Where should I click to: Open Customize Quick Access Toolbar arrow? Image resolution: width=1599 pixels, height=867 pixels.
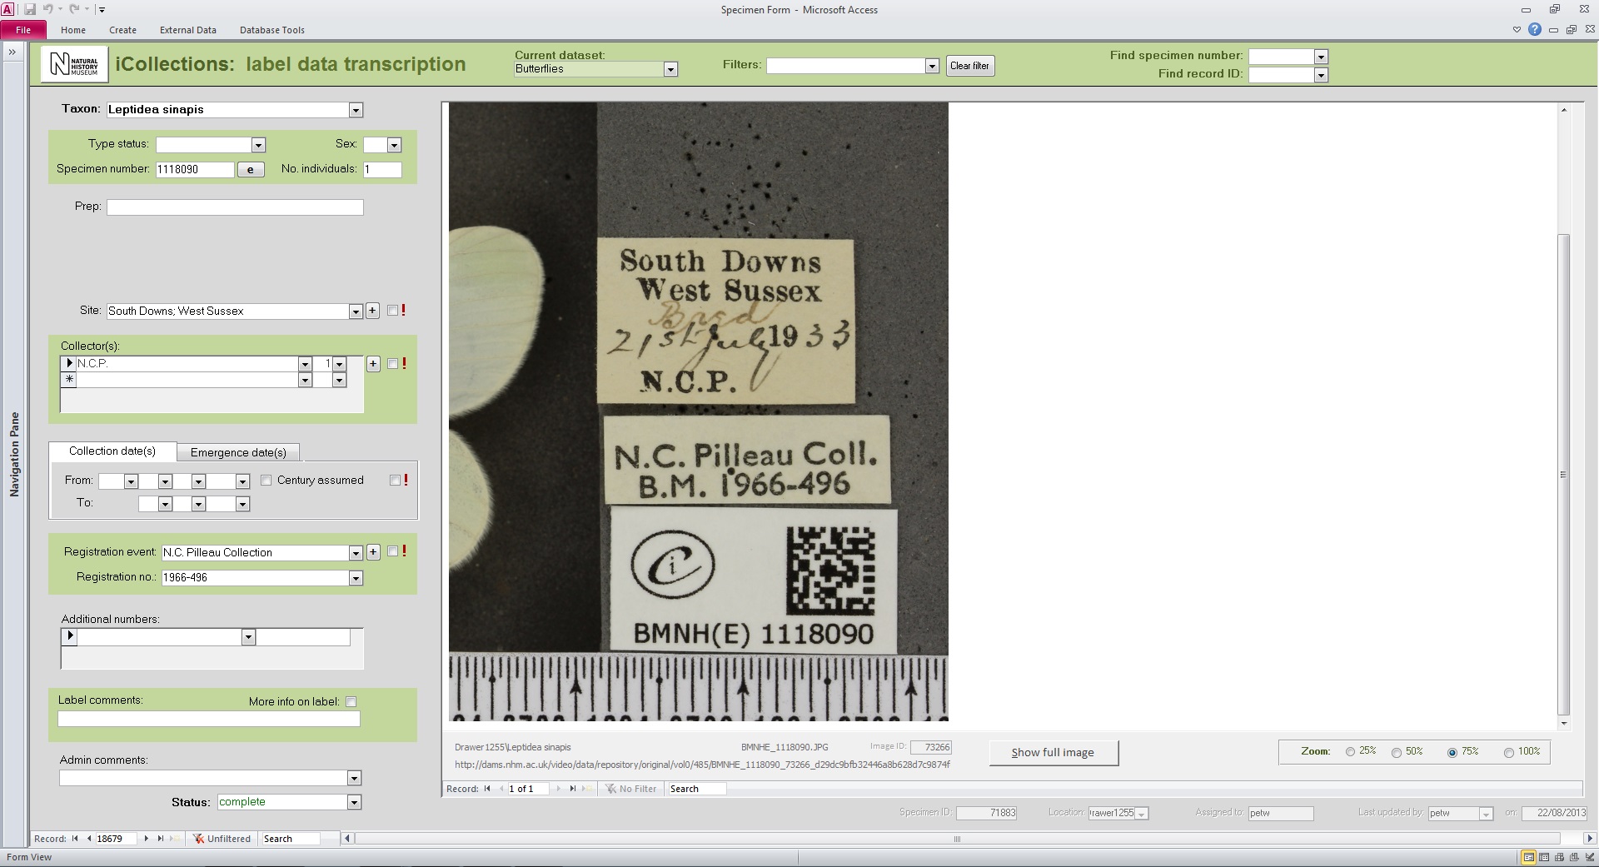(102, 10)
